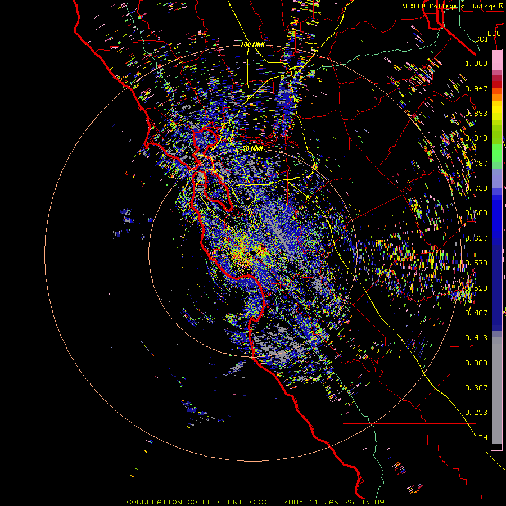This screenshot has width=506, height=506.
Task: Pick the pink segment of the color scale
Action: click(x=496, y=60)
